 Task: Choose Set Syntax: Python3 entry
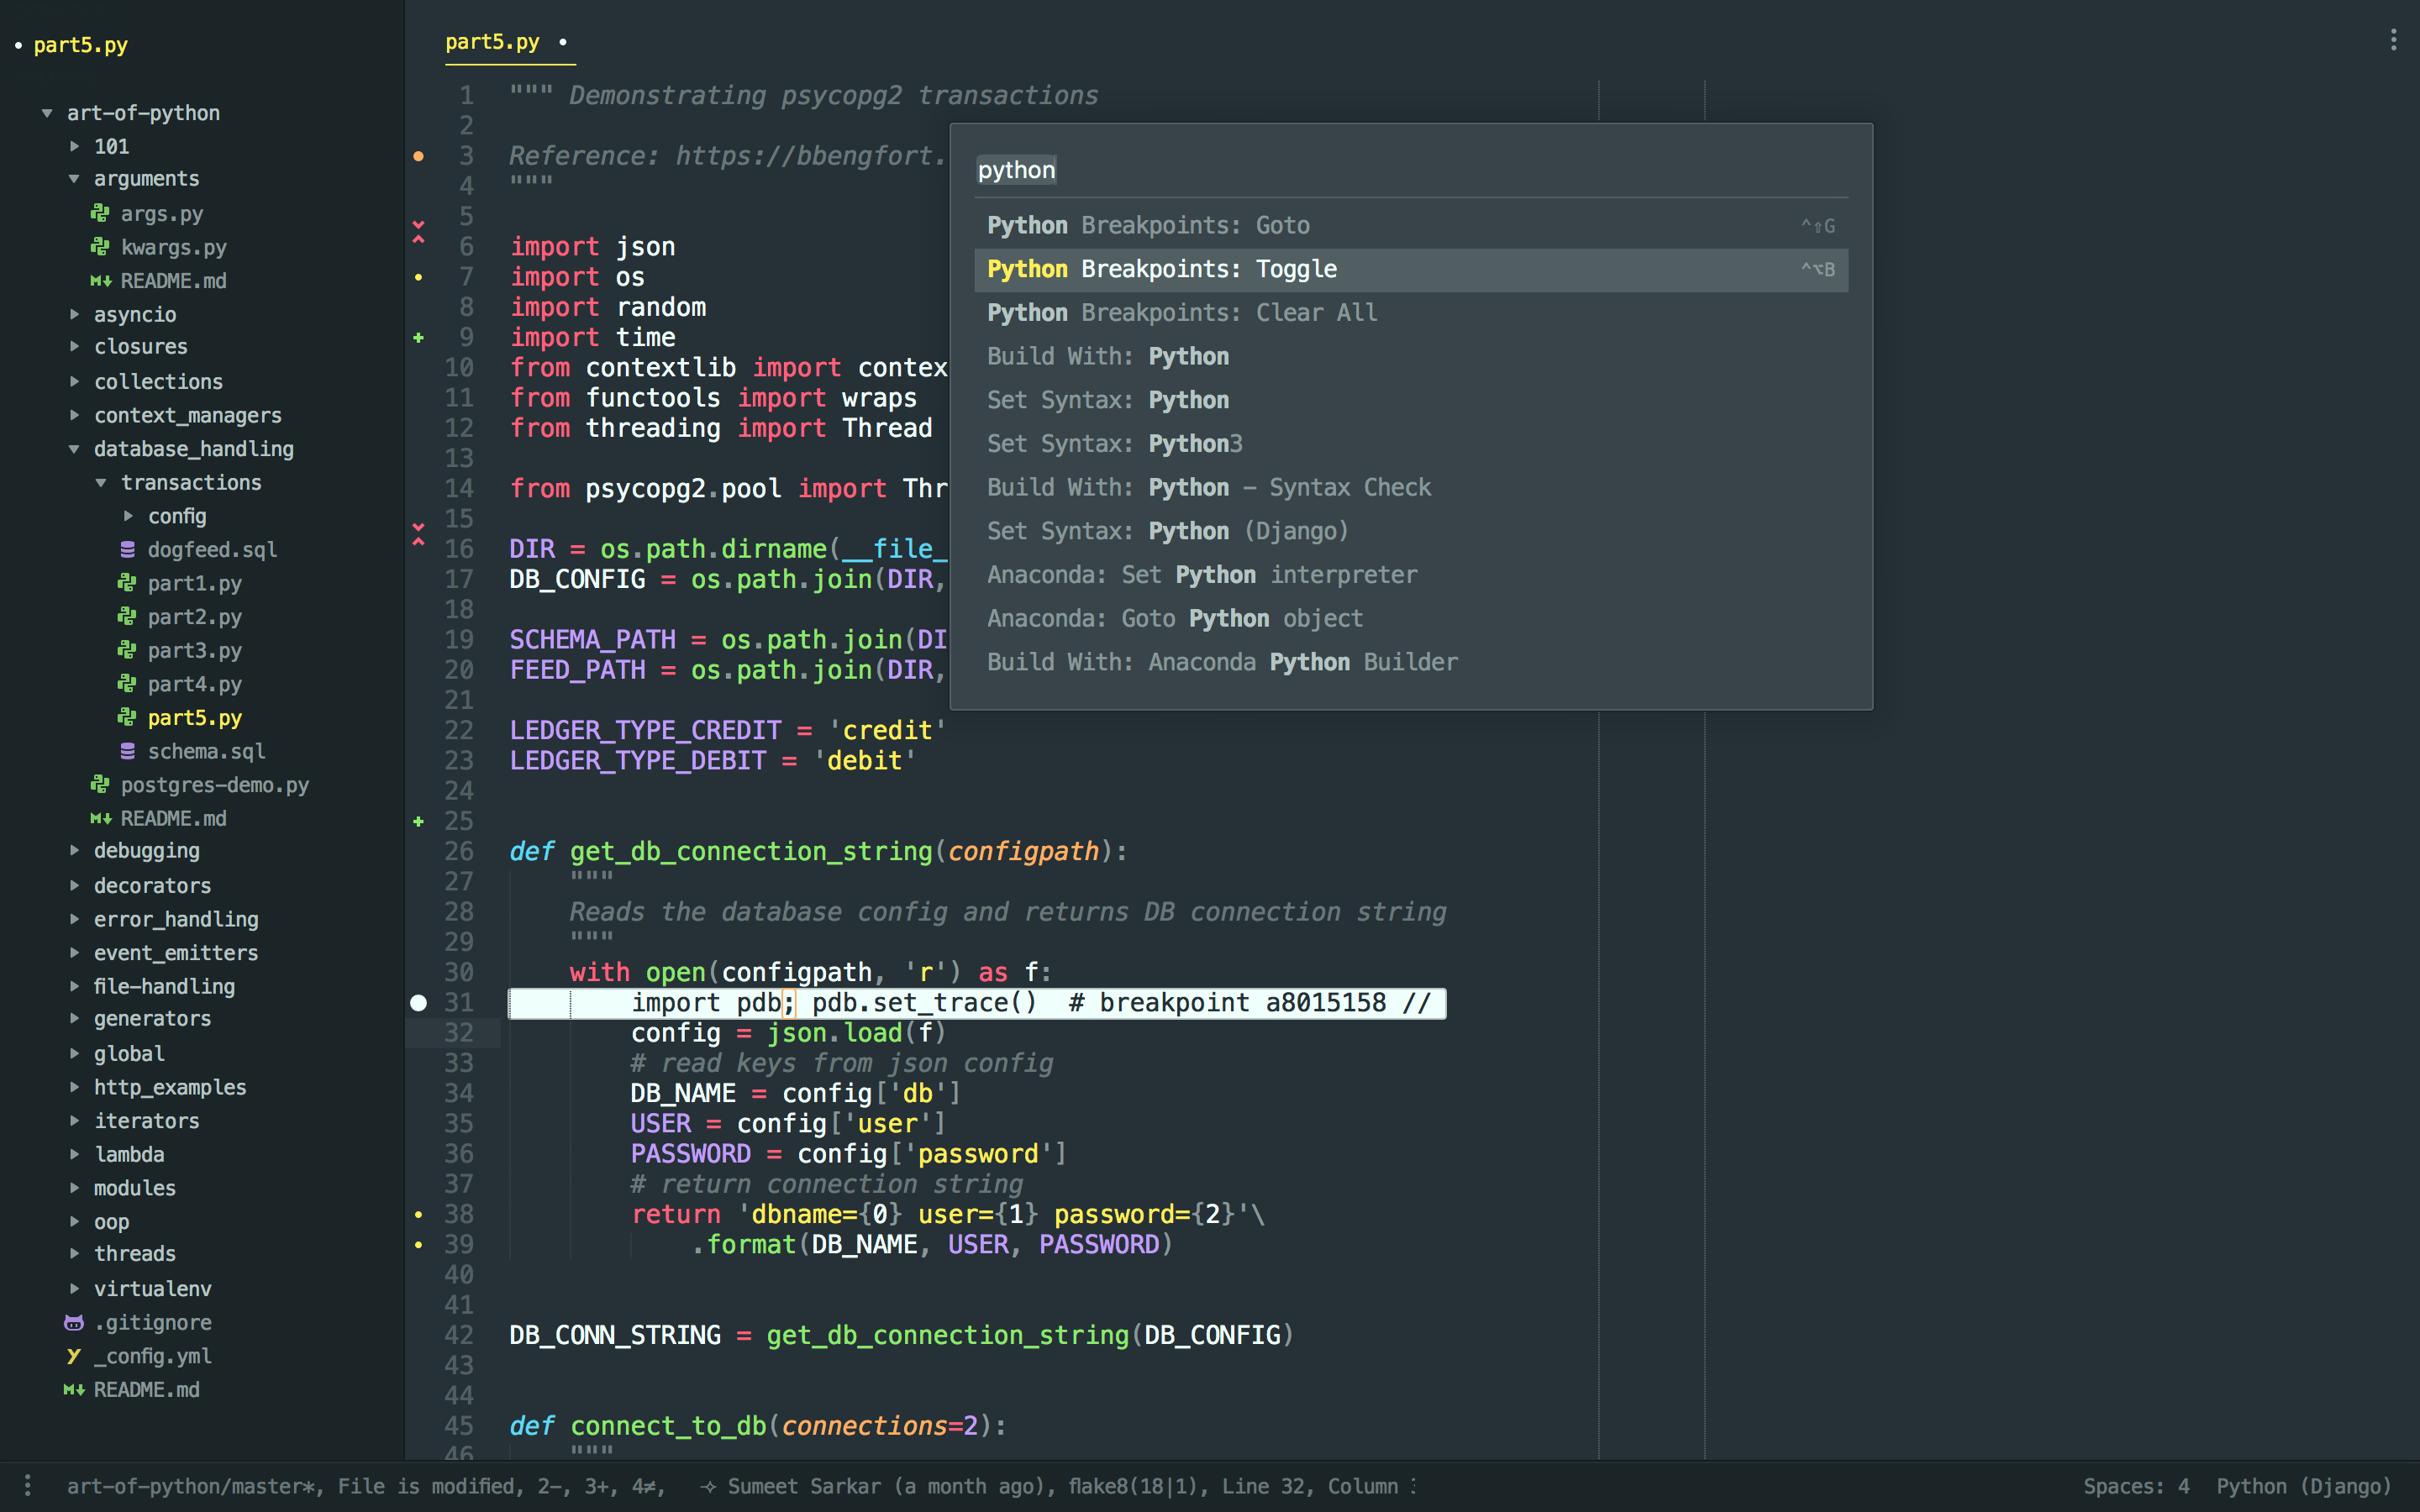[1114, 443]
